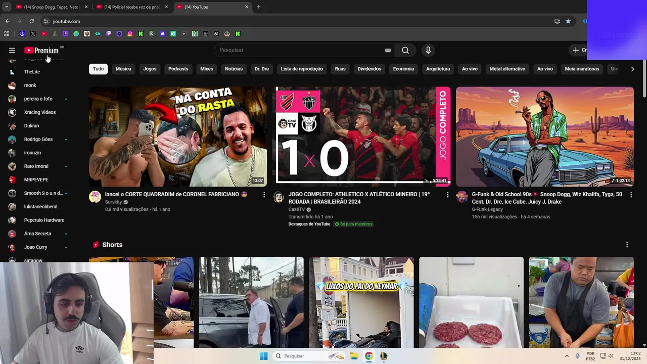This screenshot has height=364, width=647.
Task: Switch to Chrome in the taskbar
Action: 369,356
